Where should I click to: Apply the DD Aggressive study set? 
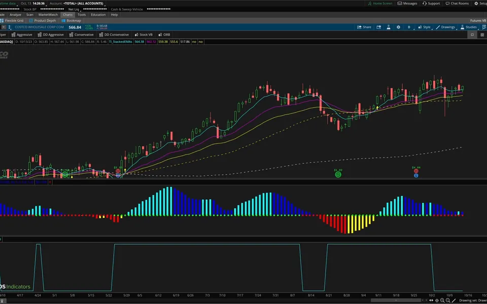click(51, 35)
